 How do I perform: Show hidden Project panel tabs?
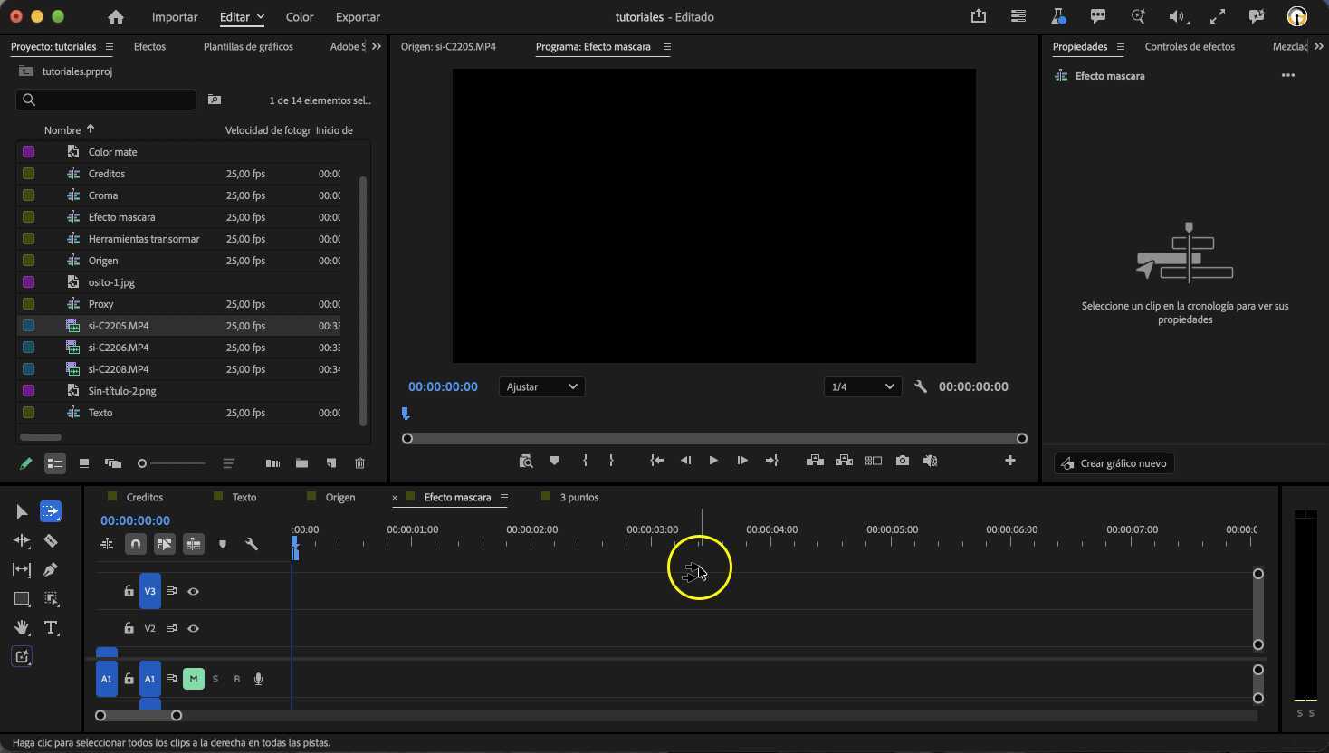pyautogui.click(x=377, y=46)
